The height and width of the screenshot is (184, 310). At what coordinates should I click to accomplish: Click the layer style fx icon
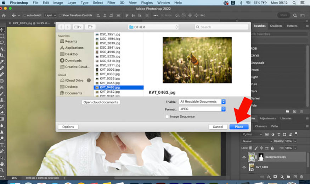pyautogui.click(x=269, y=177)
